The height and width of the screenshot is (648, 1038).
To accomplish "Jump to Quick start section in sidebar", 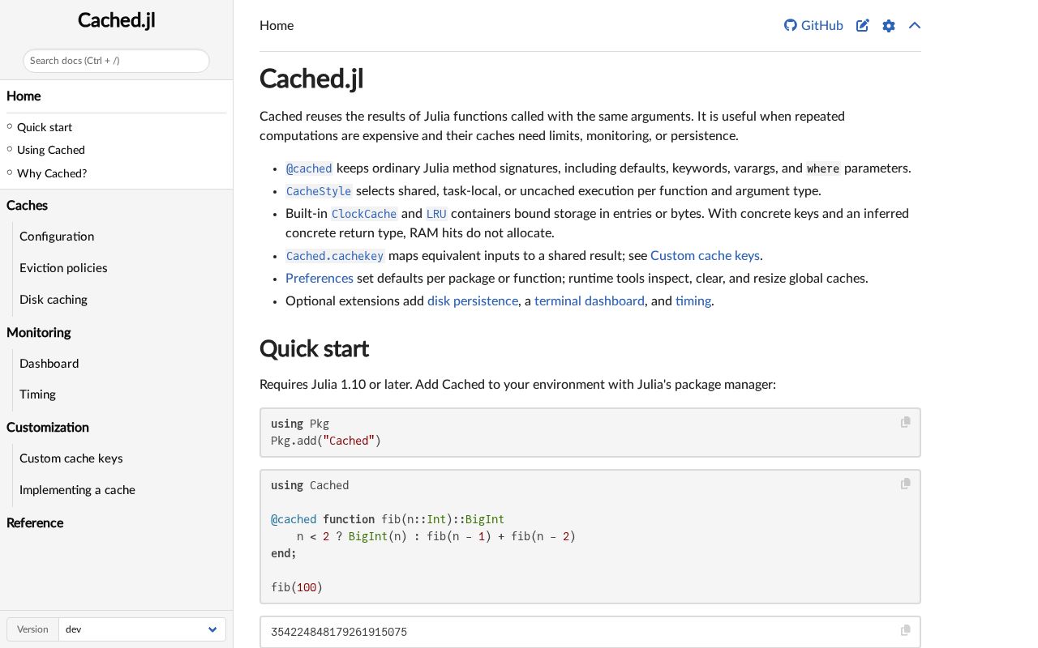I will (45, 127).
